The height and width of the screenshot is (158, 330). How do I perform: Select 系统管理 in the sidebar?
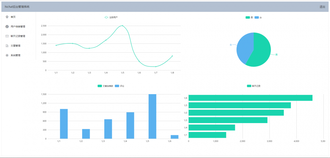pyautogui.click(x=16, y=55)
